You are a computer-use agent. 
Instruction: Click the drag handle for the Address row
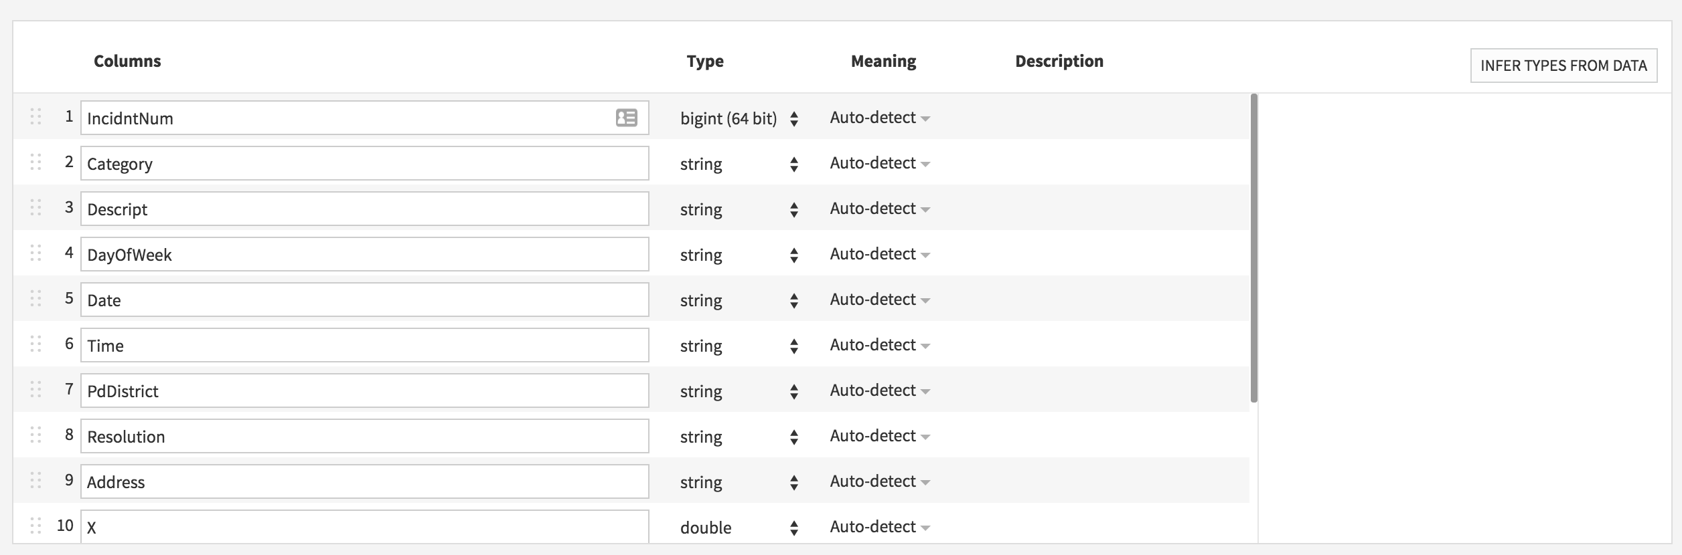[36, 481]
